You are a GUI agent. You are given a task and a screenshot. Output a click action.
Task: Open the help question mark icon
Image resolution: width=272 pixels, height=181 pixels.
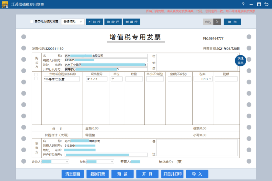243,4
